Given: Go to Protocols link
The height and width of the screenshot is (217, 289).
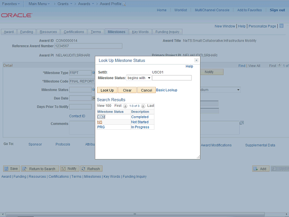Looking at the screenshot, I should 63,144.
